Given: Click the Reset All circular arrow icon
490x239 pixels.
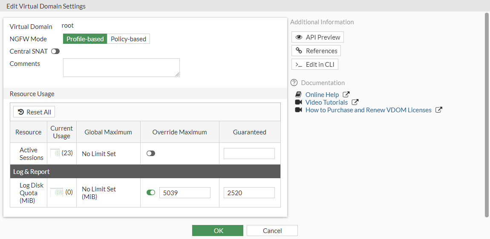Looking at the screenshot, I should (21, 112).
